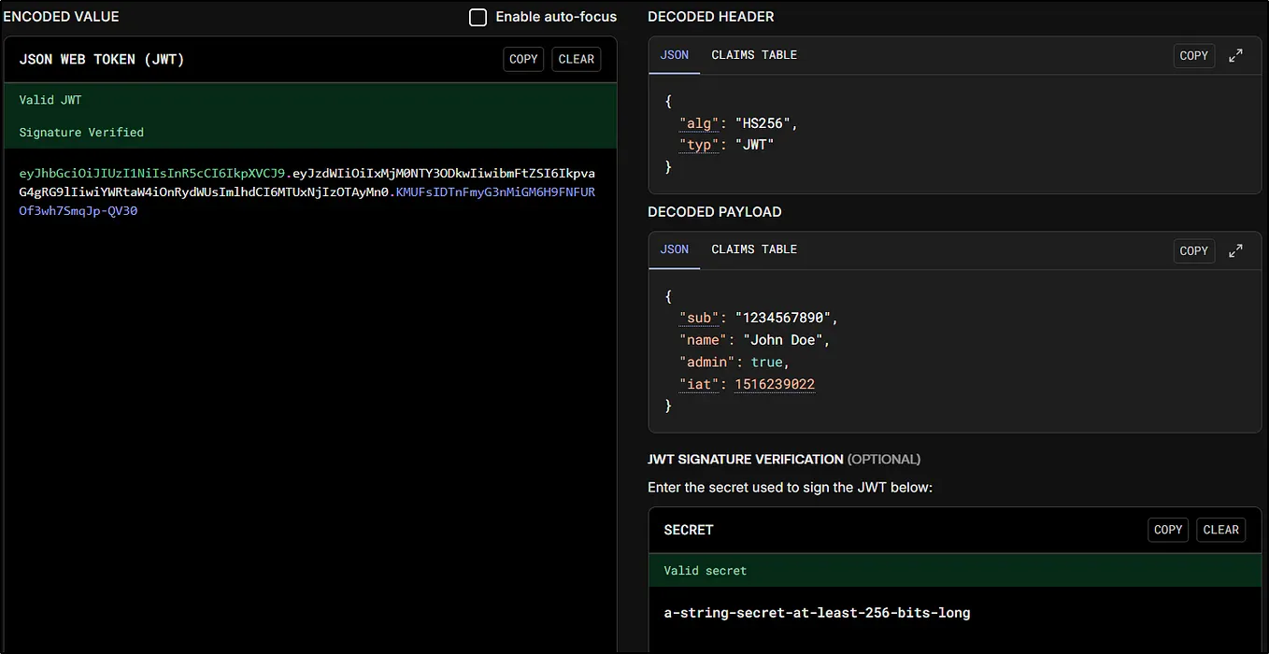The height and width of the screenshot is (654, 1269).
Task: Open payload Claims Table tab
Action: coord(754,249)
